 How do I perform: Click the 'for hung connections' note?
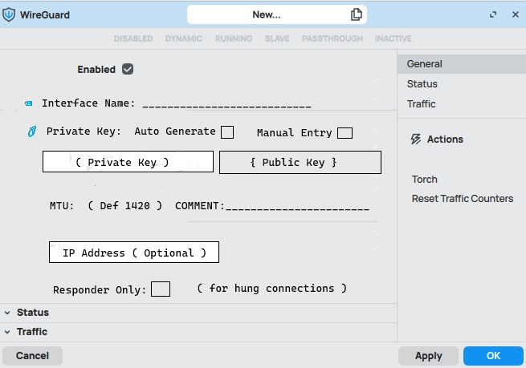point(271,289)
